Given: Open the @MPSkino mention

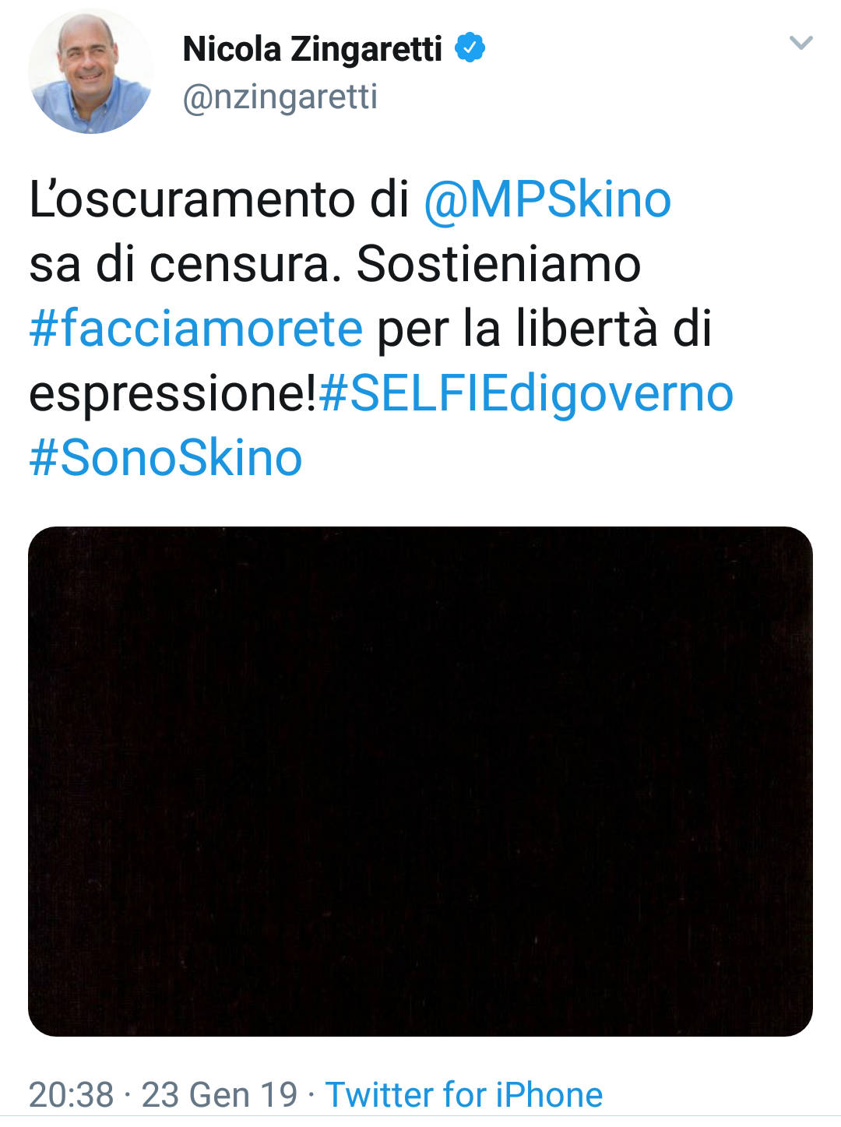Looking at the screenshot, I should 547,199.
